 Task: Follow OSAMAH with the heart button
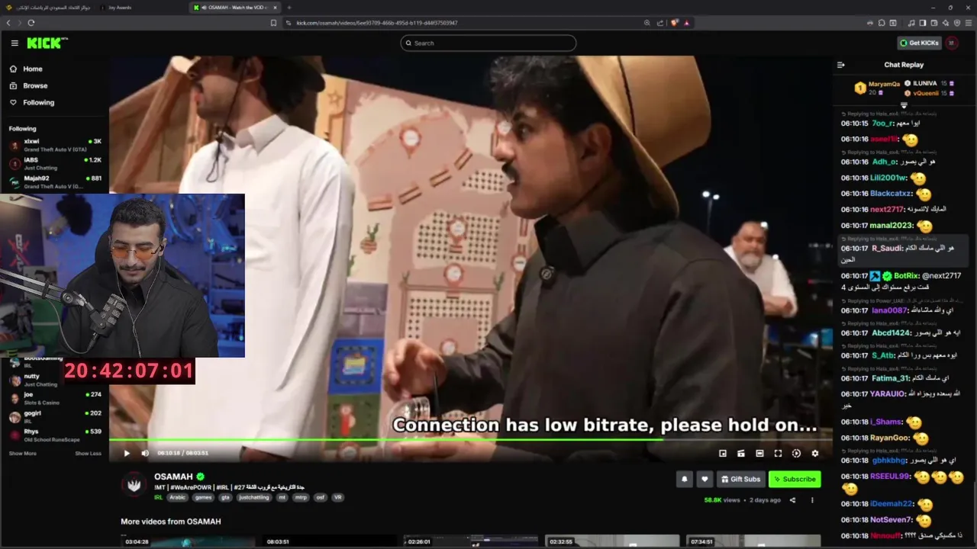click(x=705, y=479)
